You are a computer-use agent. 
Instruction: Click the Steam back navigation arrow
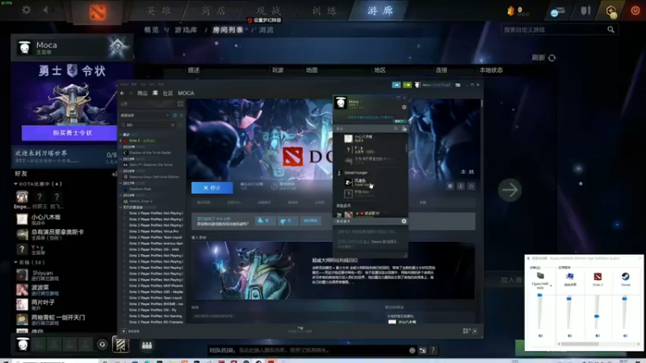tap(123, 94)
